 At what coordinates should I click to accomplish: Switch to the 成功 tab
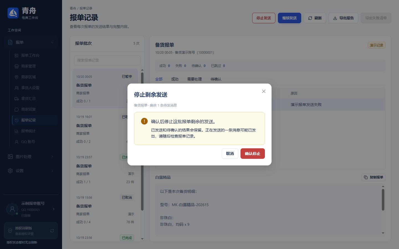pos(175,79)
